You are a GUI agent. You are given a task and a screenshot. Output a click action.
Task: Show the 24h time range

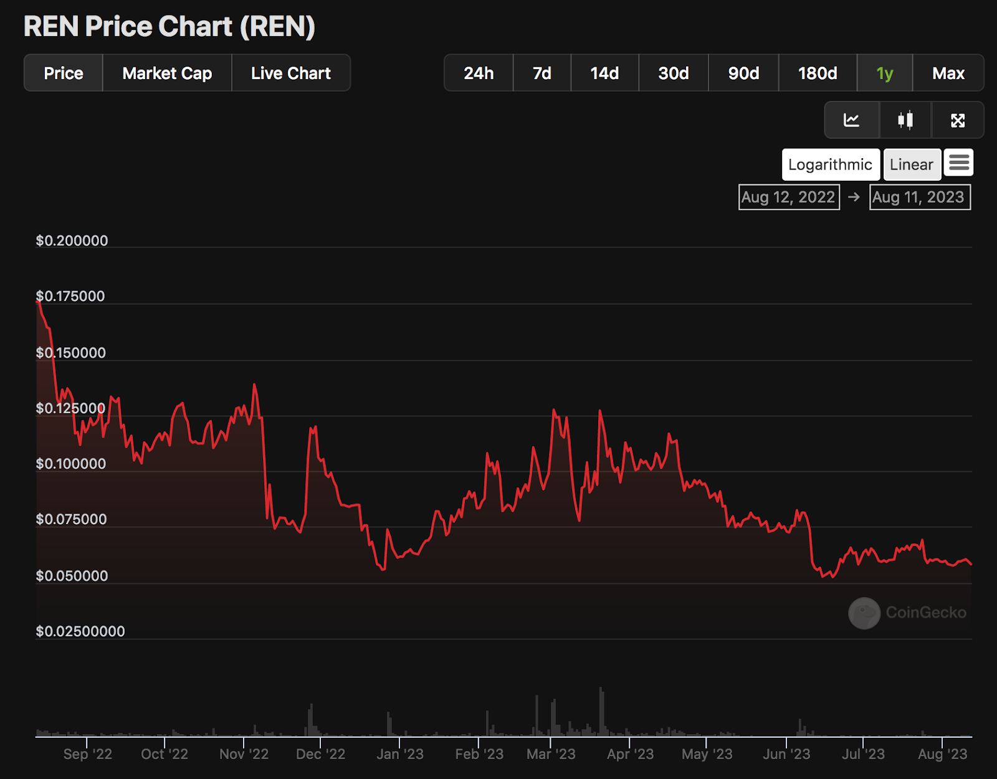(479, 73)
